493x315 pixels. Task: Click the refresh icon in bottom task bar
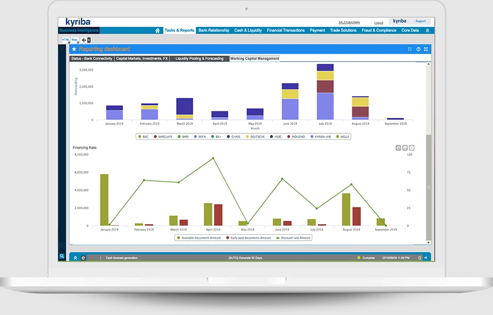pyautogui.click(x=83, y=258)
